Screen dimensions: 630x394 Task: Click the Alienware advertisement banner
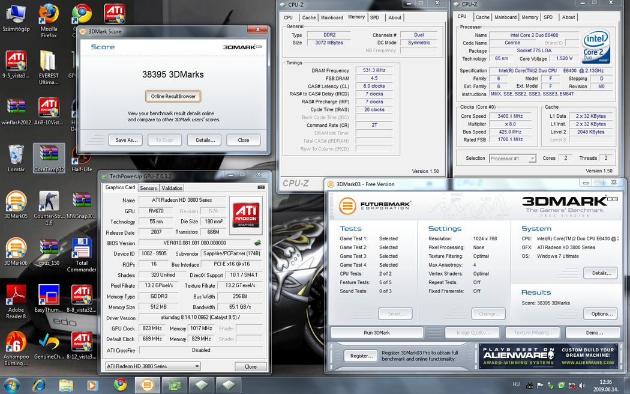(x=549, y=356)
